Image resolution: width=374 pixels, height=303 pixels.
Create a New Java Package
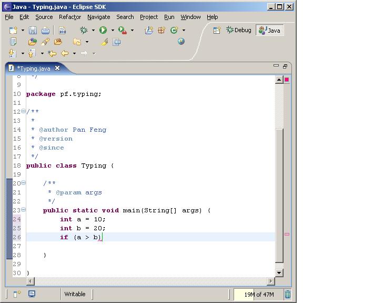161,30
